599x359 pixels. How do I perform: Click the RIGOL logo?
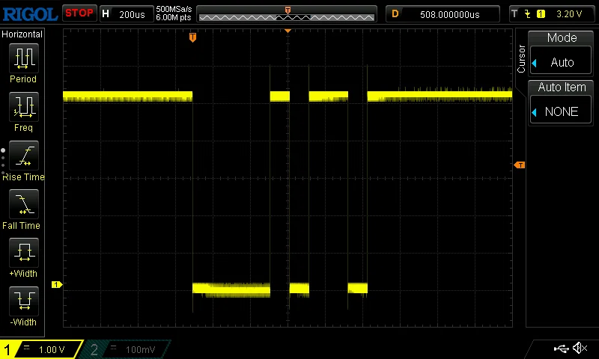pos(30,14)
